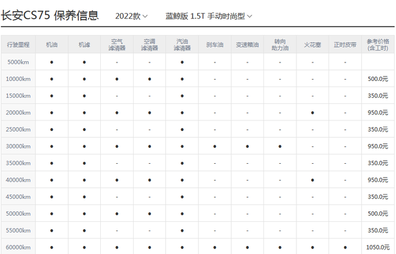Click the 行驶里程 column header
396x254 pixels.
pyautogui.click(x=18, y=44)
